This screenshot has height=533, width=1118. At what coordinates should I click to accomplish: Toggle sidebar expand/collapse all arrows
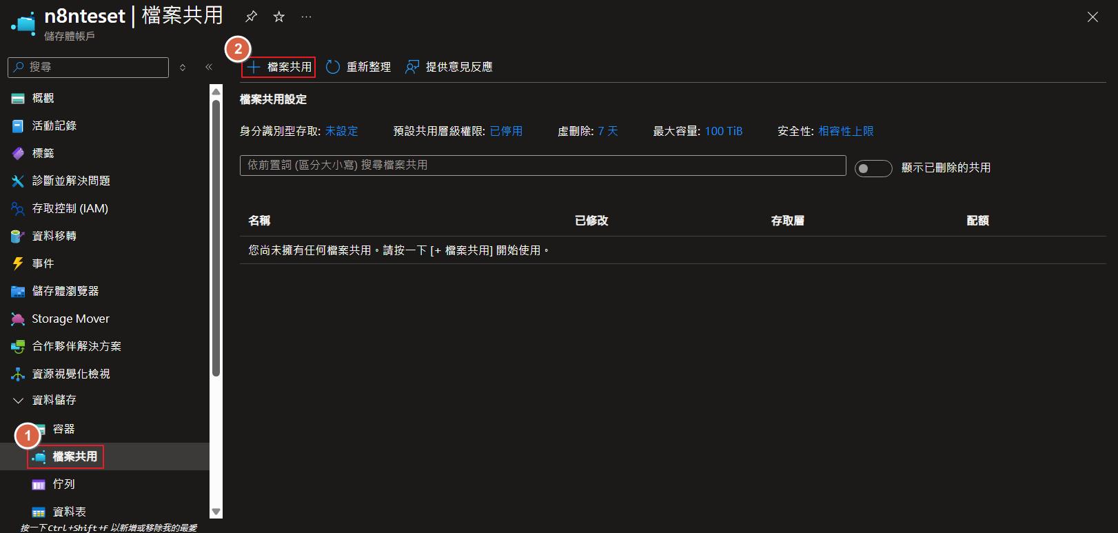coord(183,67)
